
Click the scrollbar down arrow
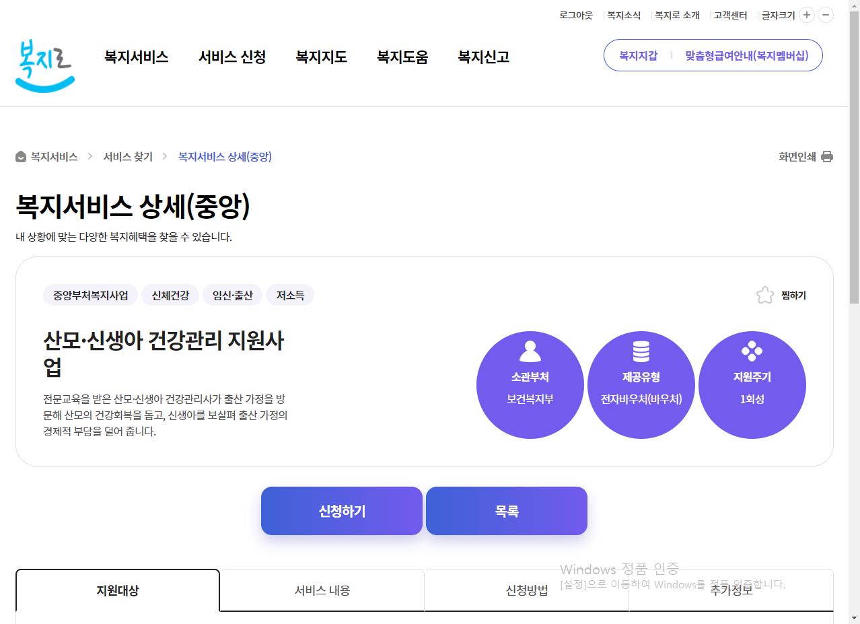854,618
